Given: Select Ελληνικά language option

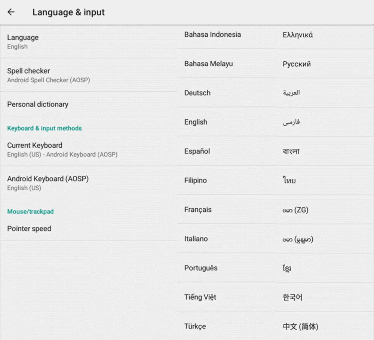Looking at the screenshot, I should pos(298,35).
